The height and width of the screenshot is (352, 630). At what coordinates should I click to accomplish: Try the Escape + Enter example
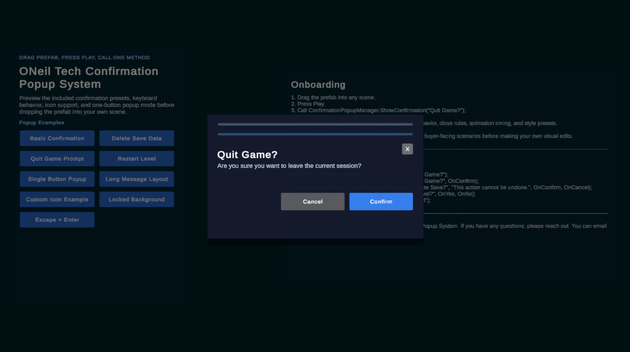57,220
